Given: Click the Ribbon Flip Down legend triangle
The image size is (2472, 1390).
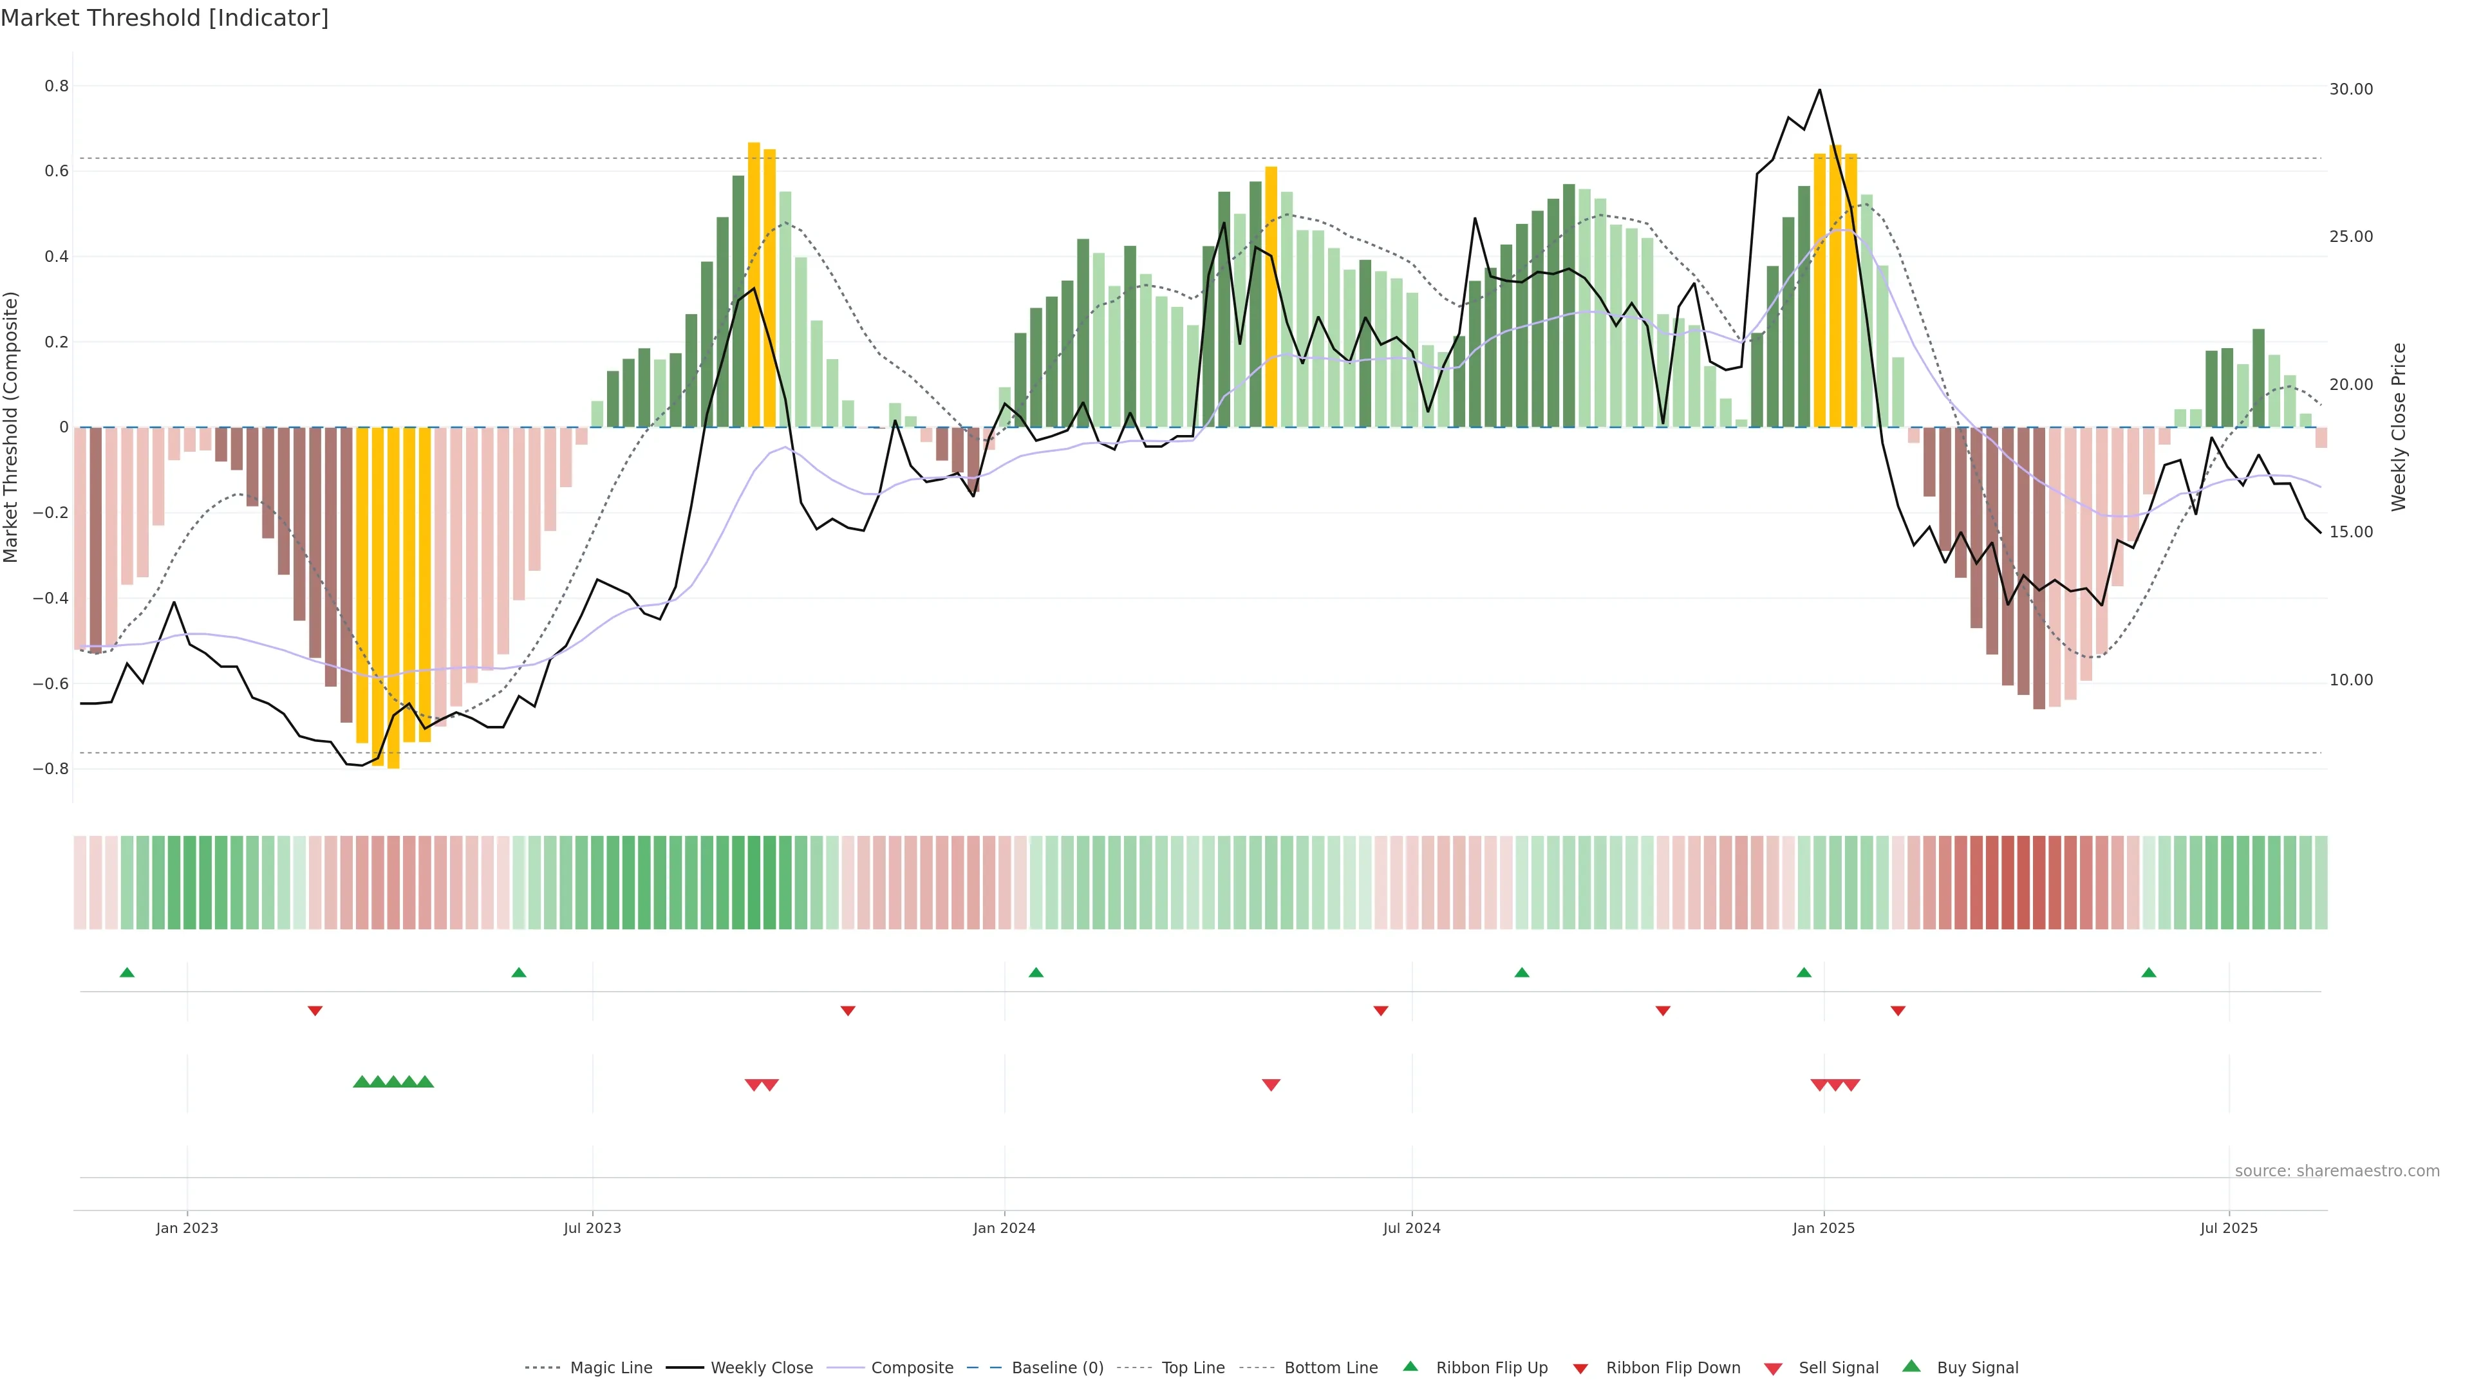Looking at the screenshot, I should (1580, 1369).
